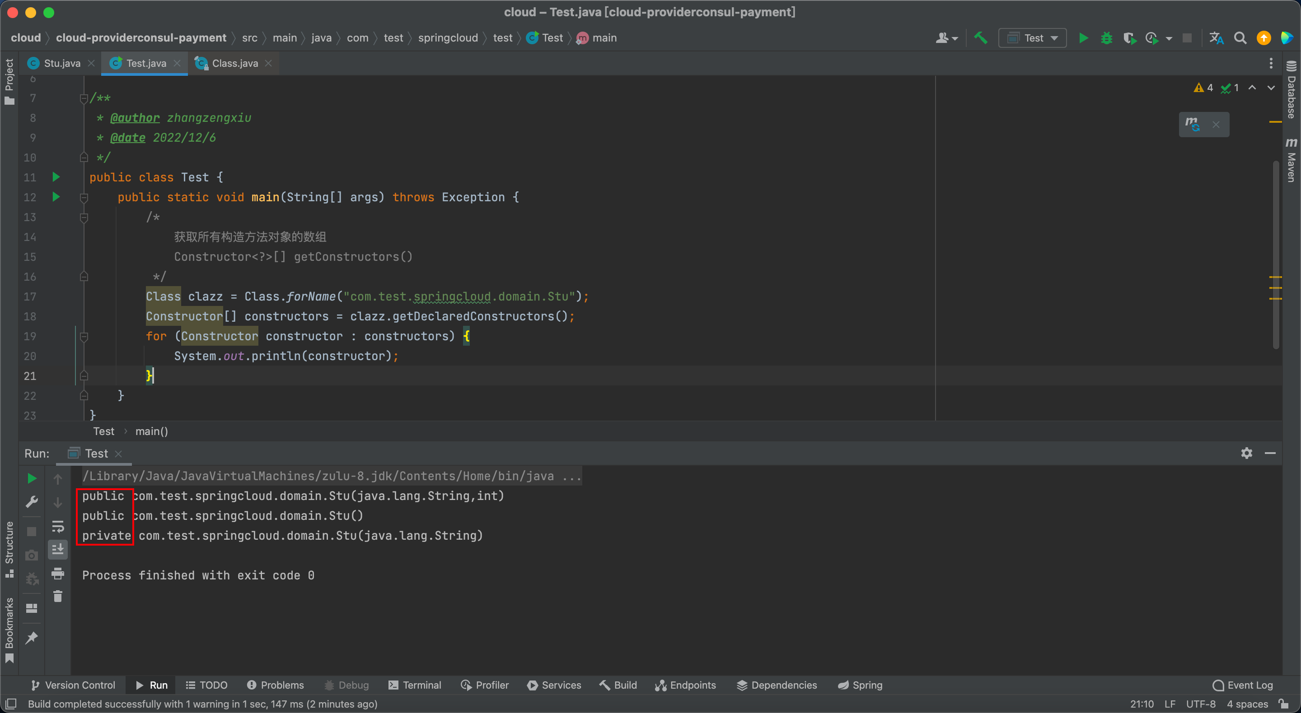Click the stop process square in Run panel

31,531
